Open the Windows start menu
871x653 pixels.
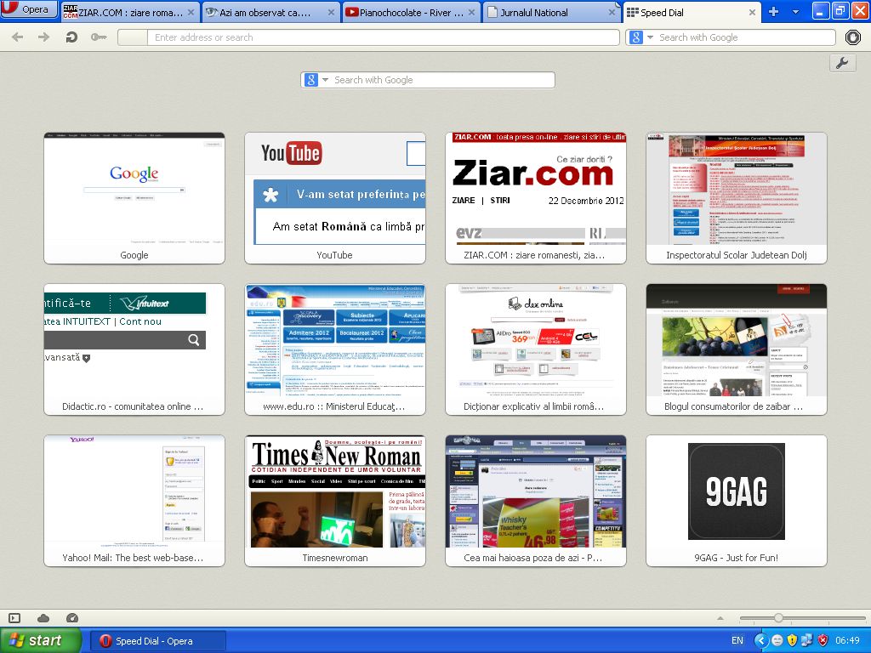[x=40, y=641]
